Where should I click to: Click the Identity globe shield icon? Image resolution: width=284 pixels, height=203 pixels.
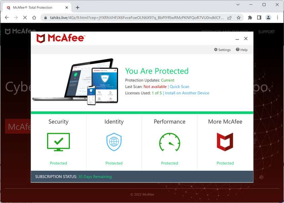tap(114, 142)
